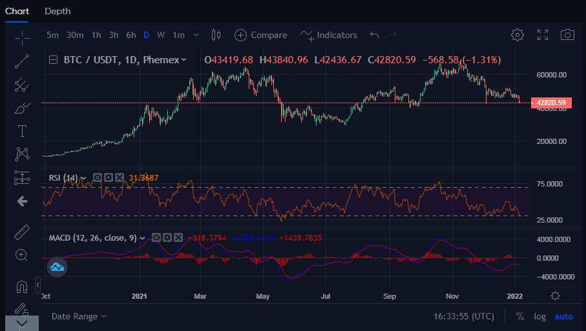Select the W weekly timeframe
The width and height of the screenshot is (586, 331).
pos(161,35)
